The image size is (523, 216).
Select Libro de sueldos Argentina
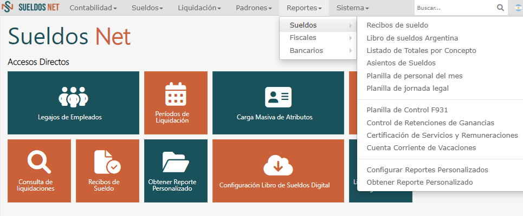tap(412, 38)
